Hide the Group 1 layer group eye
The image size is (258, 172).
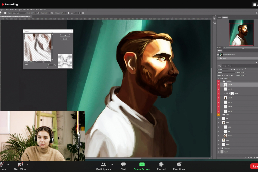click(x=218, y=79)
